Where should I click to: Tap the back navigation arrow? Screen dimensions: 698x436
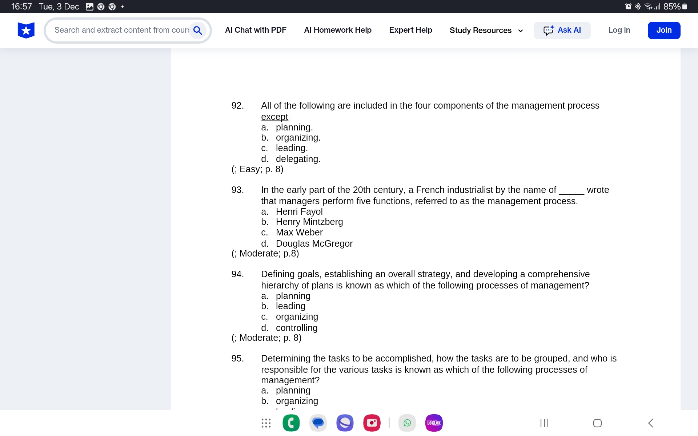[x=651, y=423]
